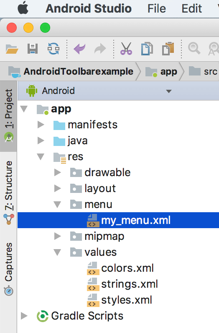Open the Android project view dropdown
The image size is (219, 333).
click(169, 91)
